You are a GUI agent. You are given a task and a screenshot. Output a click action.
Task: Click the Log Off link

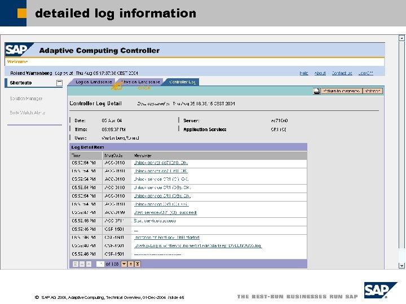365,73
